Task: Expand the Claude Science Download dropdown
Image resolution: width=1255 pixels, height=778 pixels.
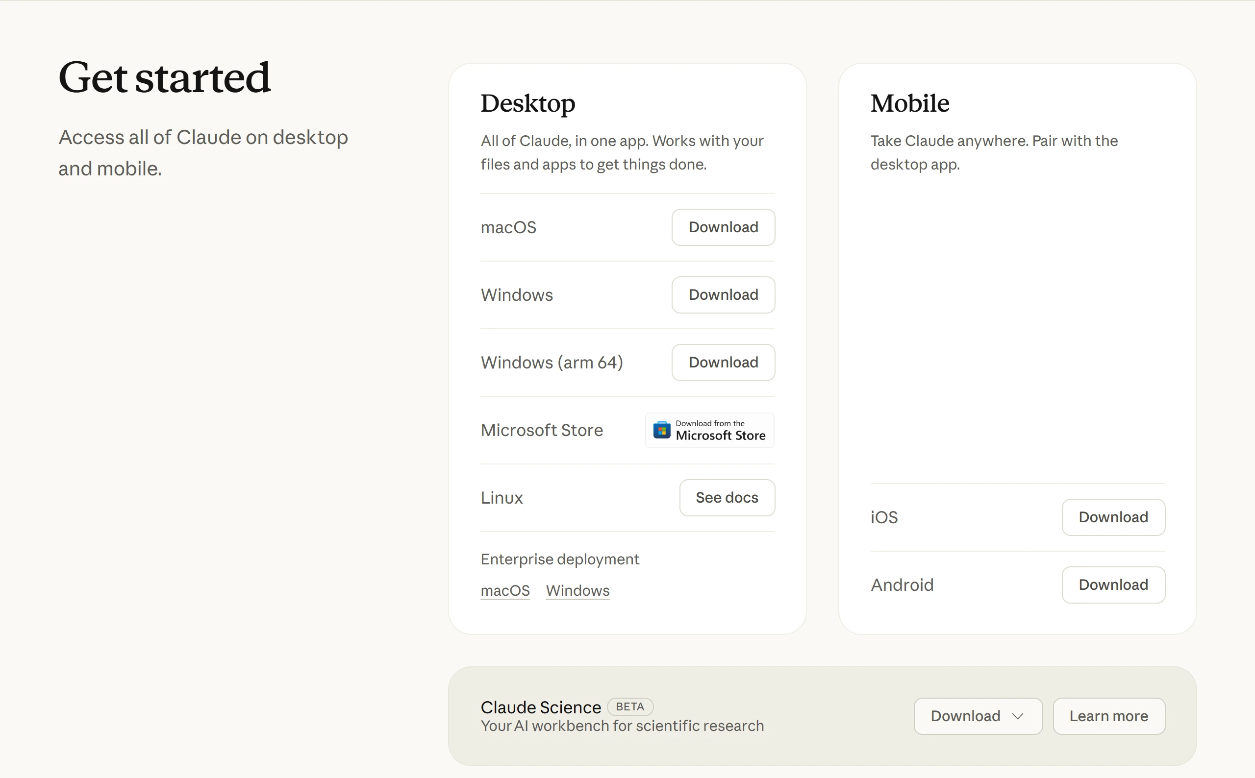Action: point(978,716)
